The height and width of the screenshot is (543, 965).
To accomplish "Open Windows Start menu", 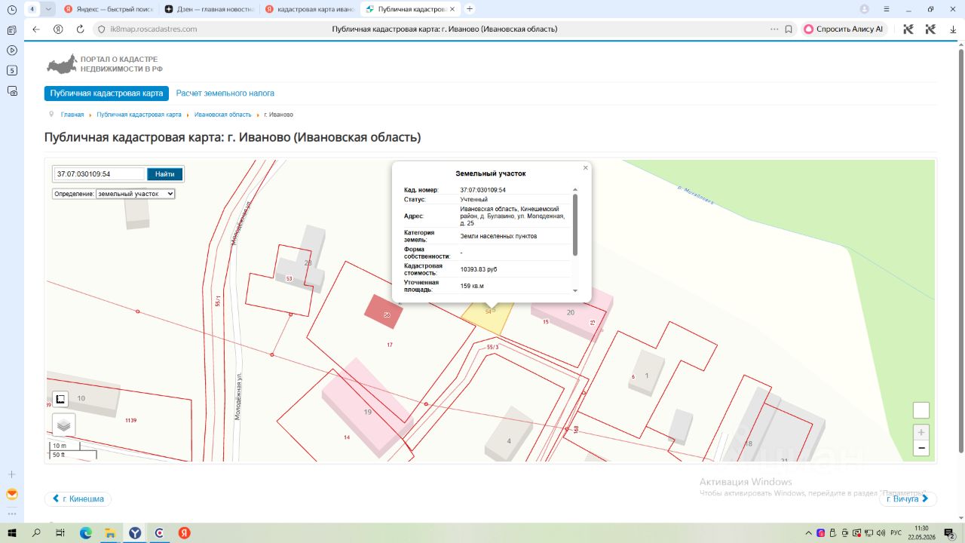I will point(12,532).
